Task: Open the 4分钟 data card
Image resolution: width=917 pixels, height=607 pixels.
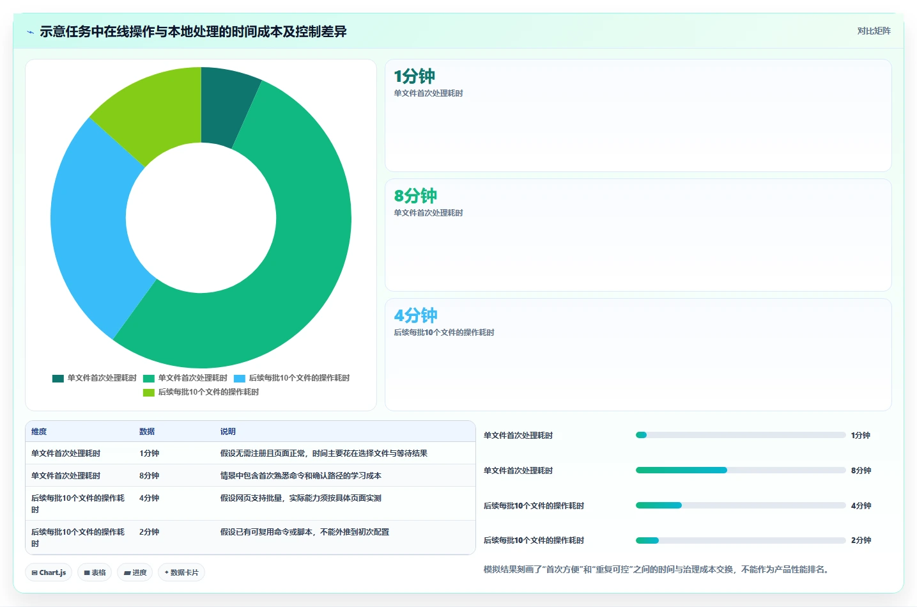Action: tap(638, 354)
